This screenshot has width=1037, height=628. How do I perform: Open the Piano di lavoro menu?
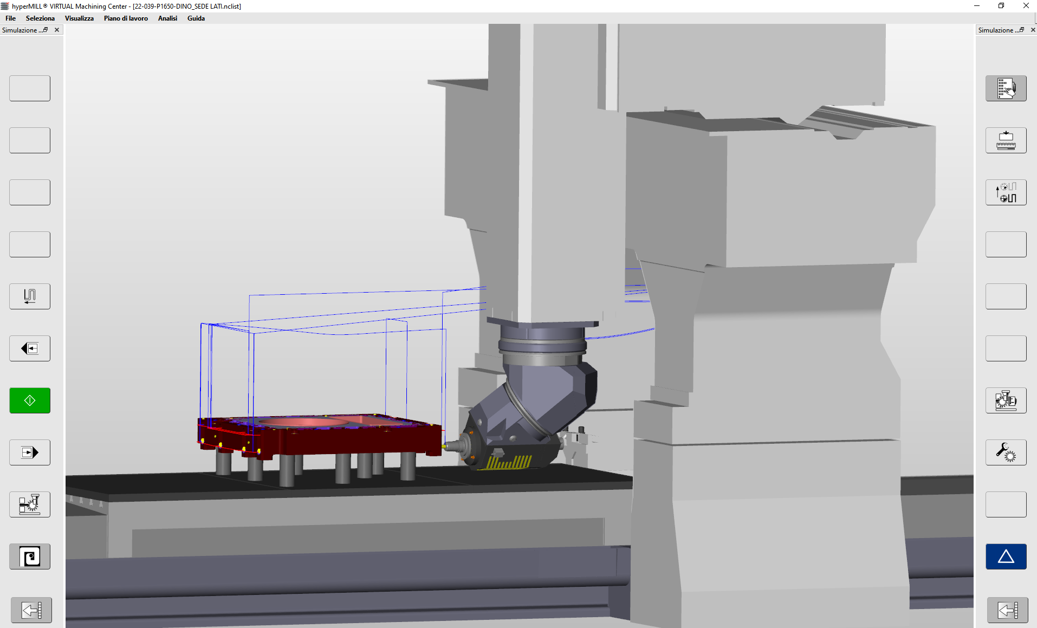[126, 18]
